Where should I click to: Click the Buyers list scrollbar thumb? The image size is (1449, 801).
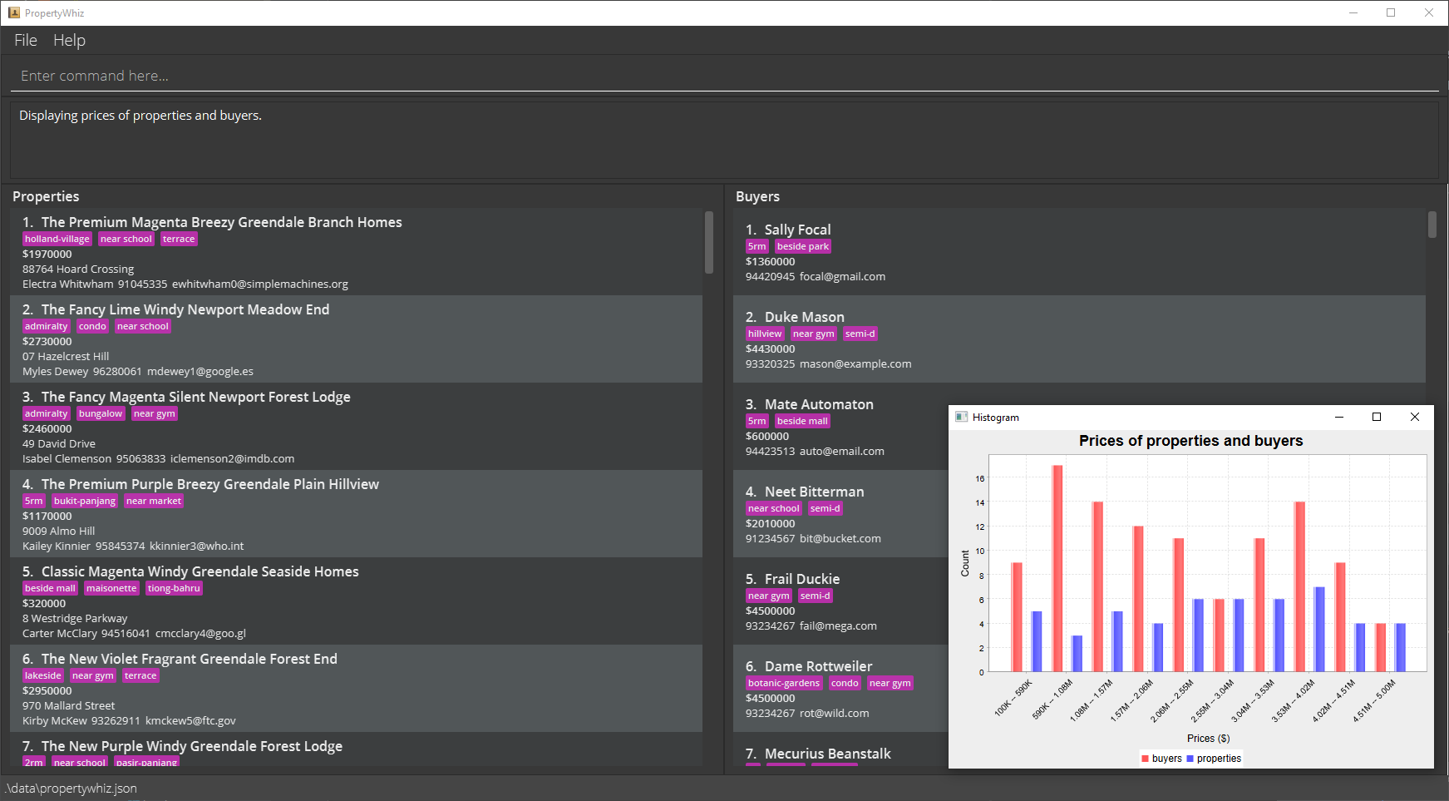point(1432,225)
